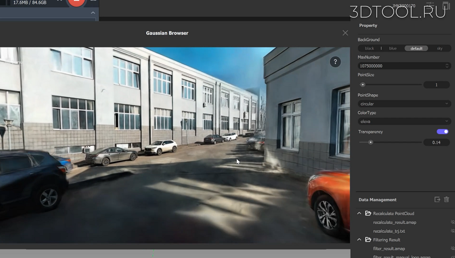455x258 pixels.
Task: Select the sky background option
Action: 439,49
